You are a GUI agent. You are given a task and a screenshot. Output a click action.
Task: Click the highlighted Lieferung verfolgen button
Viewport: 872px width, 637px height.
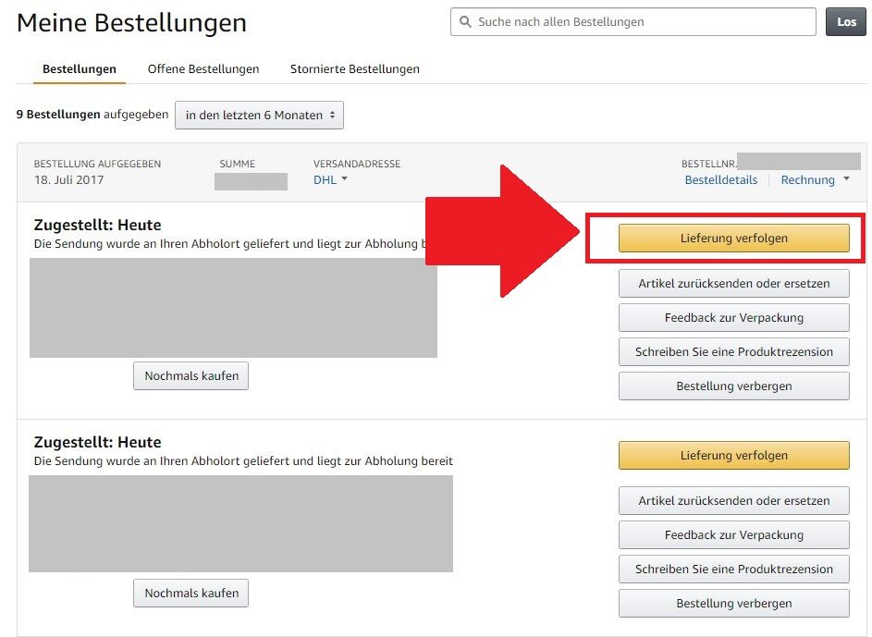click(x=733, y=238)
